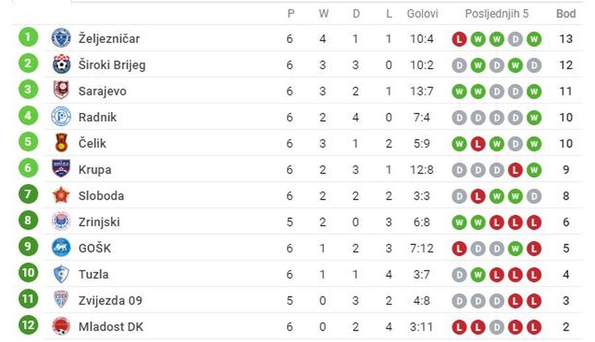The image size is (595, 342).
Task: Click the Posljednjih 5 column header
Action: point(496,13)
